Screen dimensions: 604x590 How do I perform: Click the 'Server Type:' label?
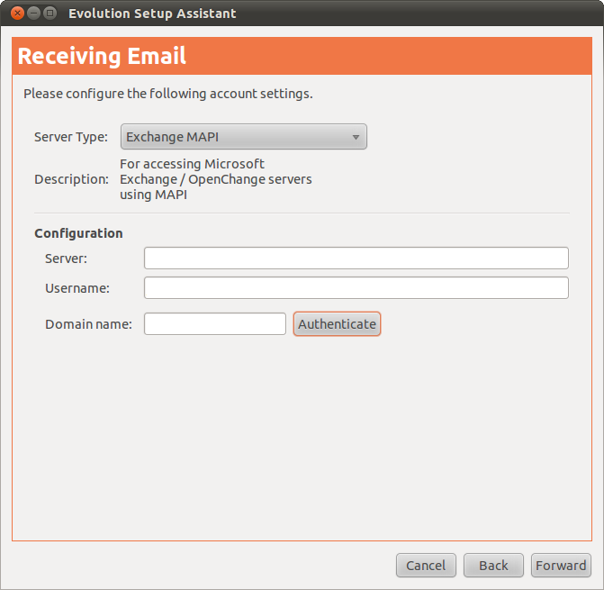[71, 138]
